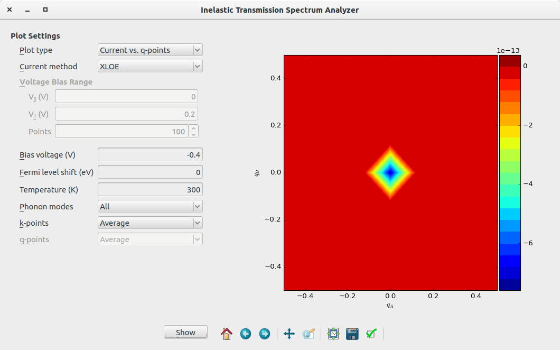The height and width of the screenshot is (350, 560).
Task: Click the window title text
Action: pyautogui.click(x=279, y=10)
